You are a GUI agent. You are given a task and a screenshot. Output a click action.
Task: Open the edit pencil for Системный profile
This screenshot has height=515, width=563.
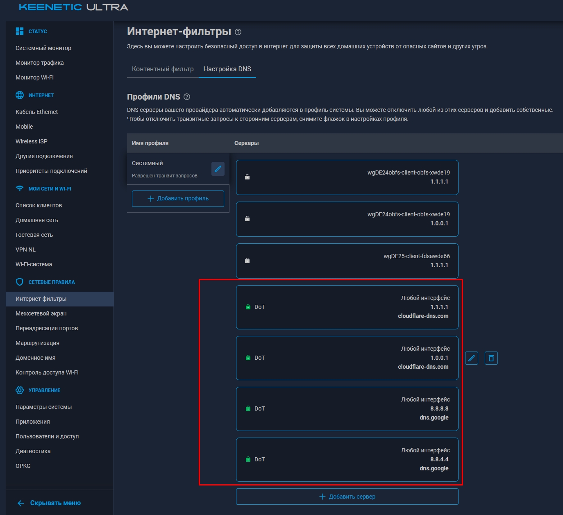click(218, 169)
